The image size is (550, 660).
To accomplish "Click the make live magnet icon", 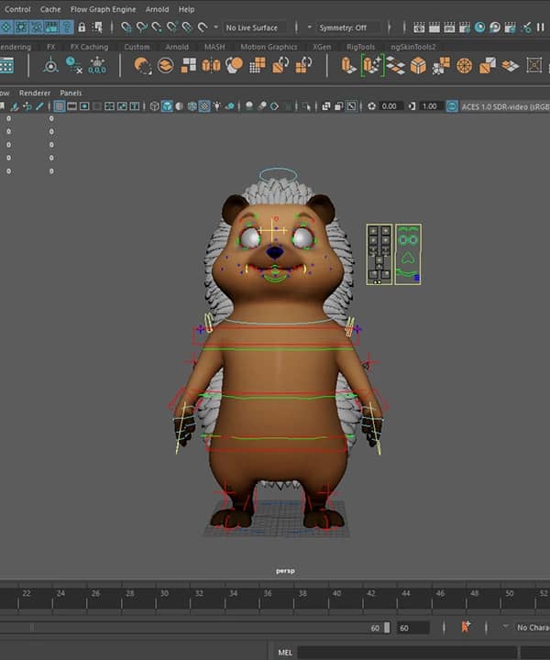I will [x=203, y=27].
